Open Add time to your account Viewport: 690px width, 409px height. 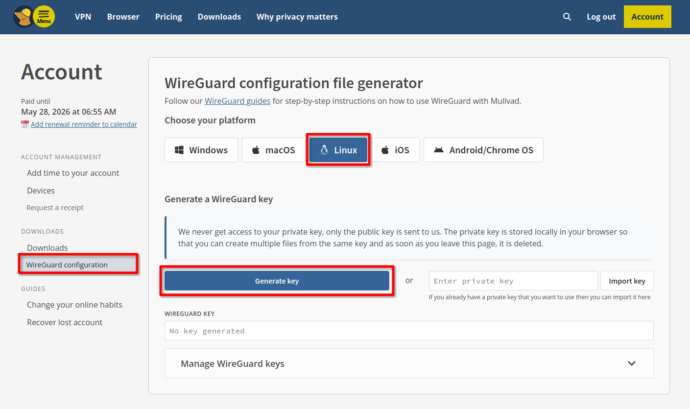tap(73, 173)
